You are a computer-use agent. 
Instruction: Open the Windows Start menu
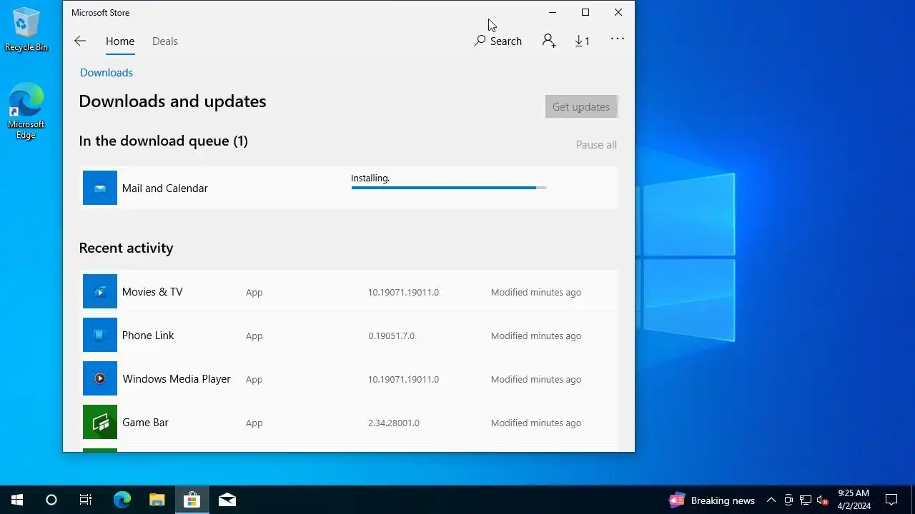pyautogui.click(x=17, y=500)
